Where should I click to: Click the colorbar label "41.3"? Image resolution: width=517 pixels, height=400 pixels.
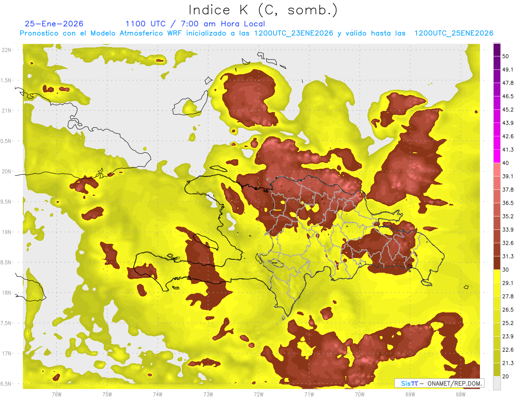[x=508, y=150]
